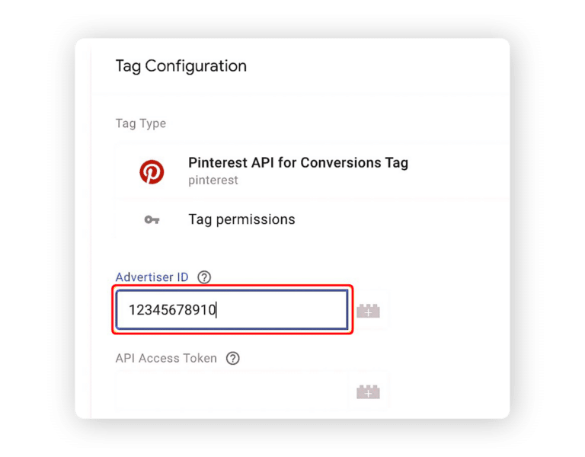Click the red Pinterest logo icon

pyautogui.click(x=152, y=172)
